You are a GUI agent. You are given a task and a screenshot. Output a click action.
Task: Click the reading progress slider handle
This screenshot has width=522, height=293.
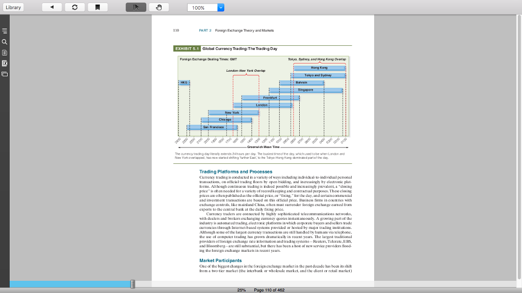click(x=133, y=284)
